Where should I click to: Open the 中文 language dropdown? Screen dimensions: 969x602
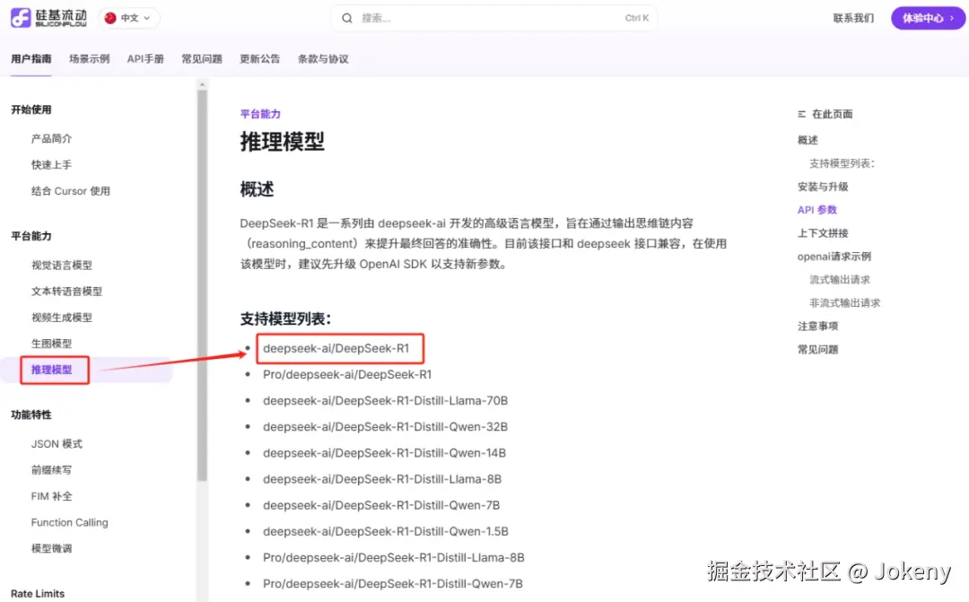tap(128, 18)
